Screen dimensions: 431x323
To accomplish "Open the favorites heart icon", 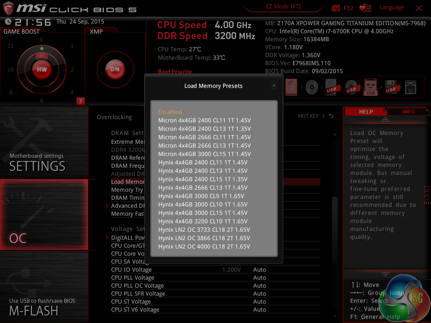I will tap(365, 8).
